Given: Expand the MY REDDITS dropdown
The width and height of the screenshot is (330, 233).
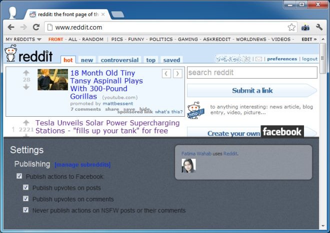Looking at the screenshot, I should (23, 39).
